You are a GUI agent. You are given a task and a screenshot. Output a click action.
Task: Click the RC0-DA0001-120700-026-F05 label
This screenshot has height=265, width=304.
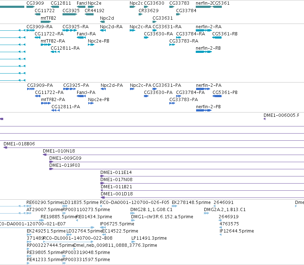135,203
